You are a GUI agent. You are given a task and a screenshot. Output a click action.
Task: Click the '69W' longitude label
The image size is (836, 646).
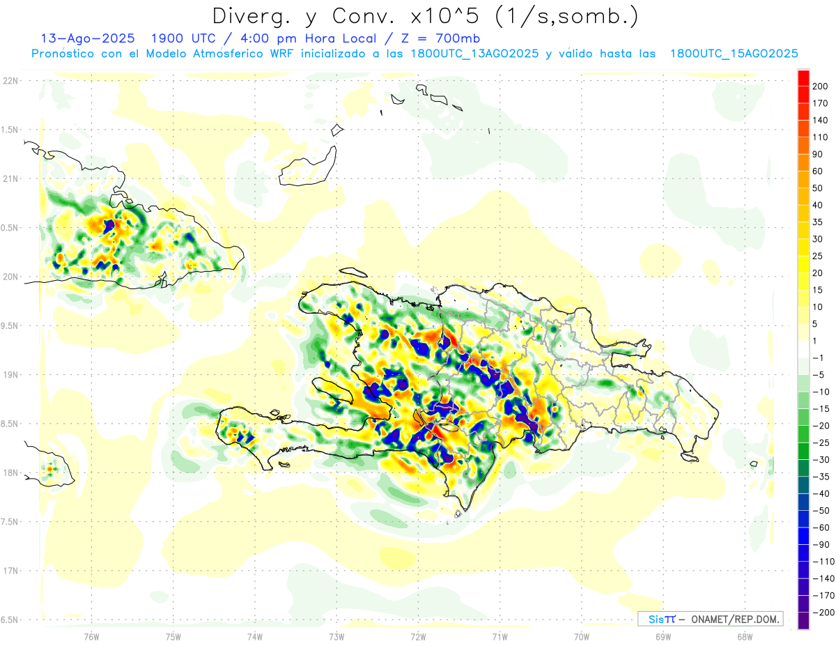pyautogui.click(x=663, y=636)
